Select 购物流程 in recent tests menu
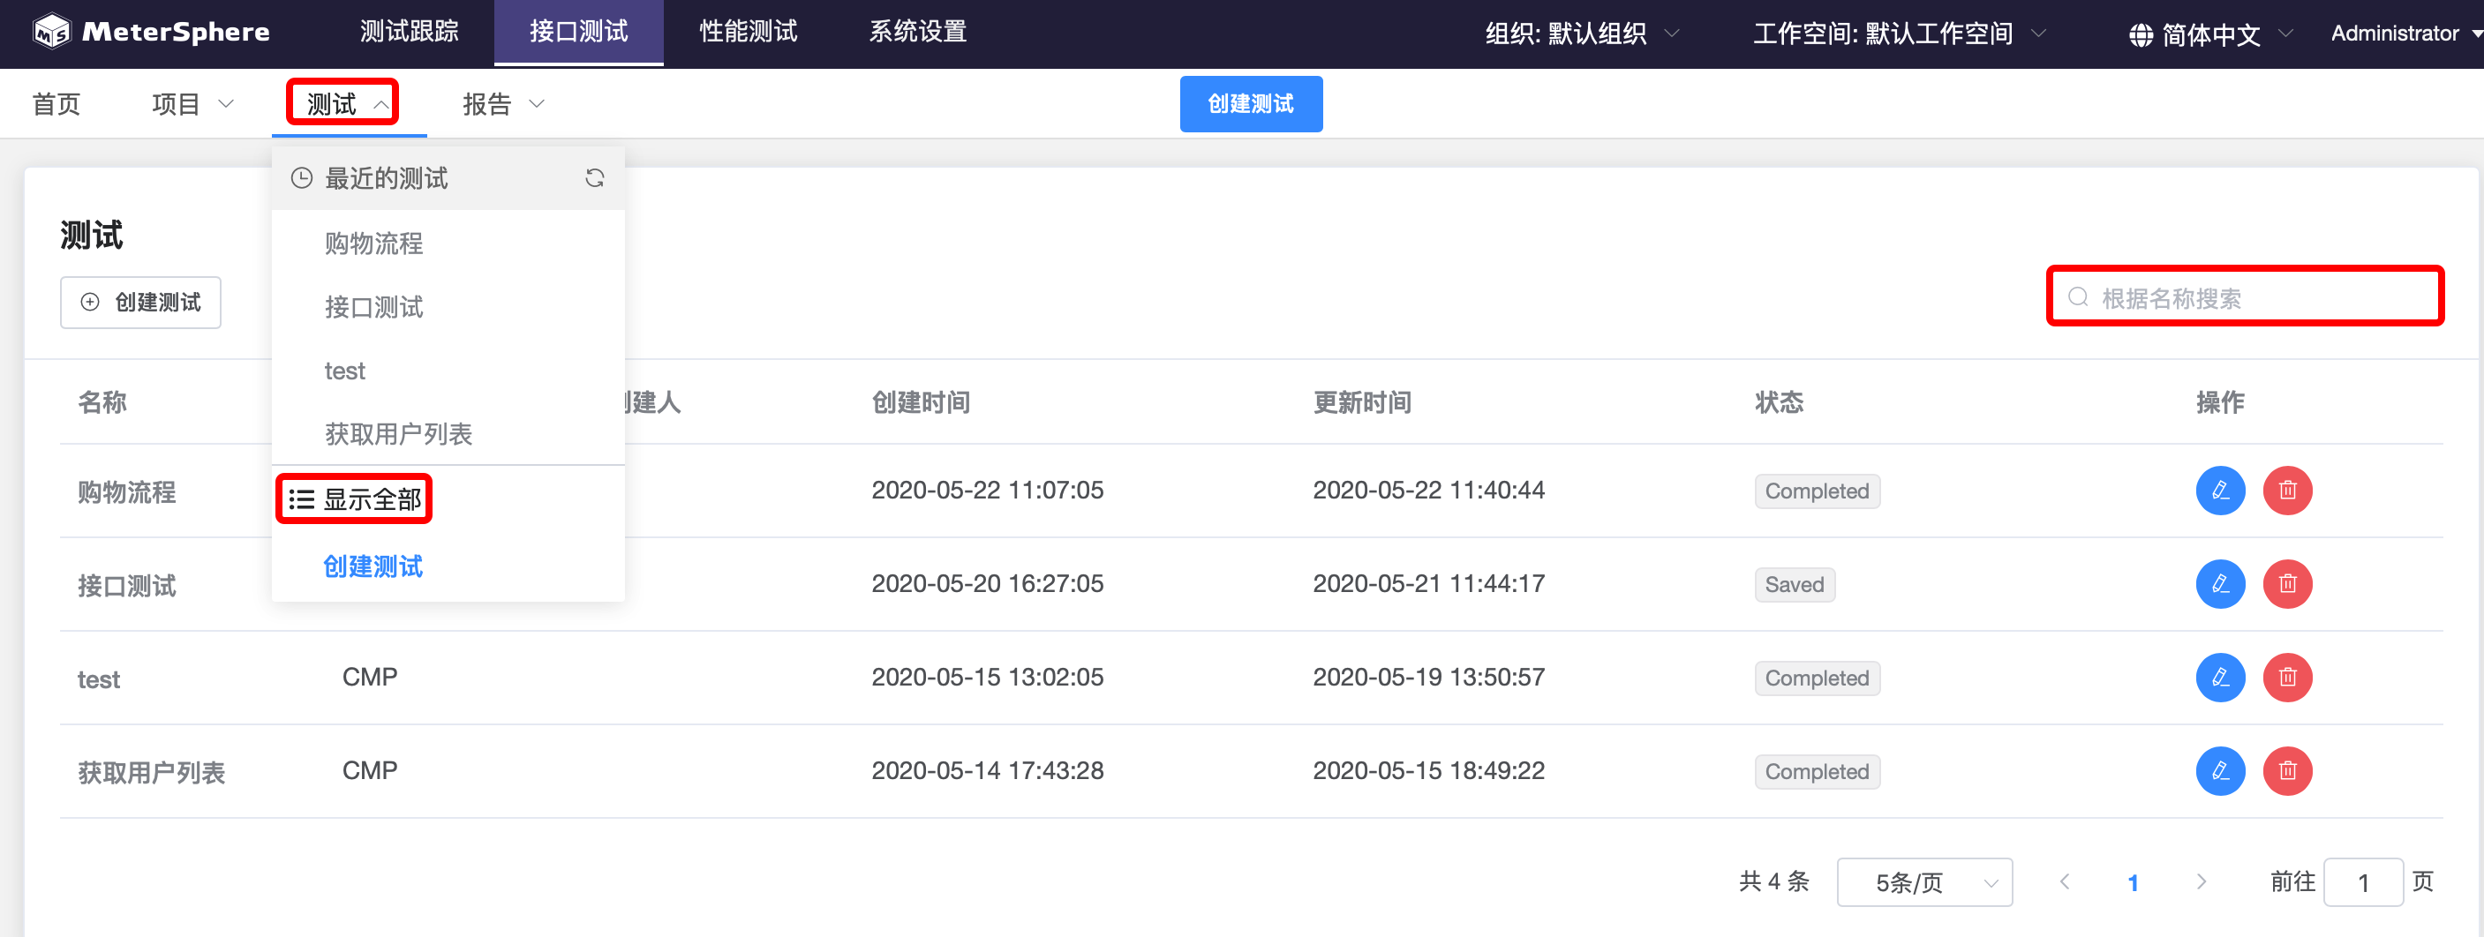 [x=448, y=243]
